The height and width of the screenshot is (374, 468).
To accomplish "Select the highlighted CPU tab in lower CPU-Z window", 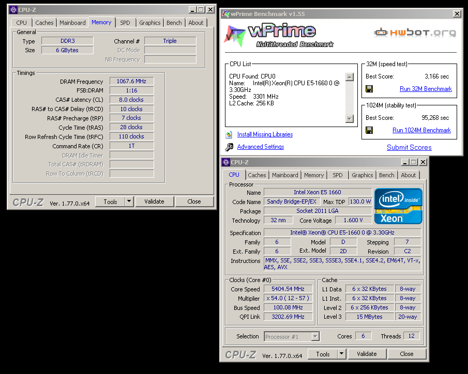I will click(234, 175).
